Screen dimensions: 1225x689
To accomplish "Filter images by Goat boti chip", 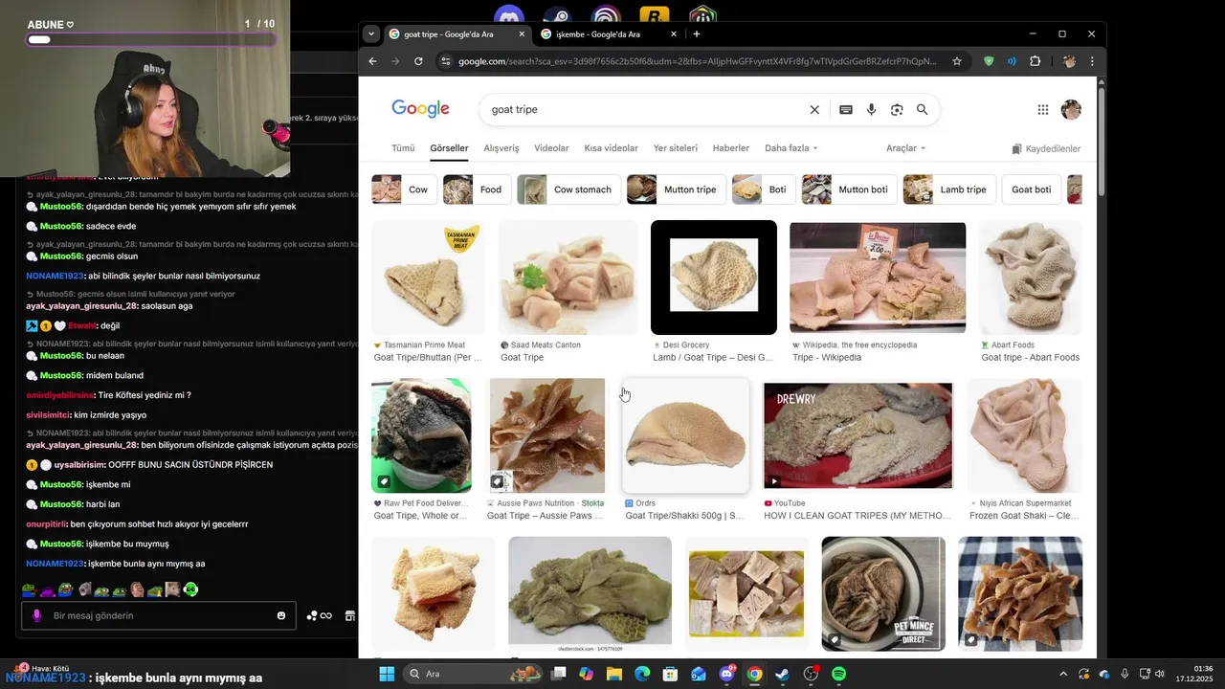I will click(1032, 189).
